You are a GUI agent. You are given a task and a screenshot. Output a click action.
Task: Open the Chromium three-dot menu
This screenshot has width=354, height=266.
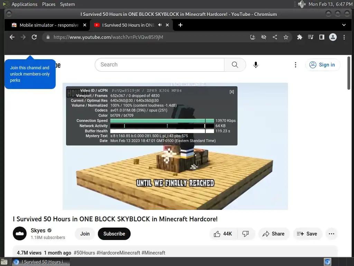[344, 37]
